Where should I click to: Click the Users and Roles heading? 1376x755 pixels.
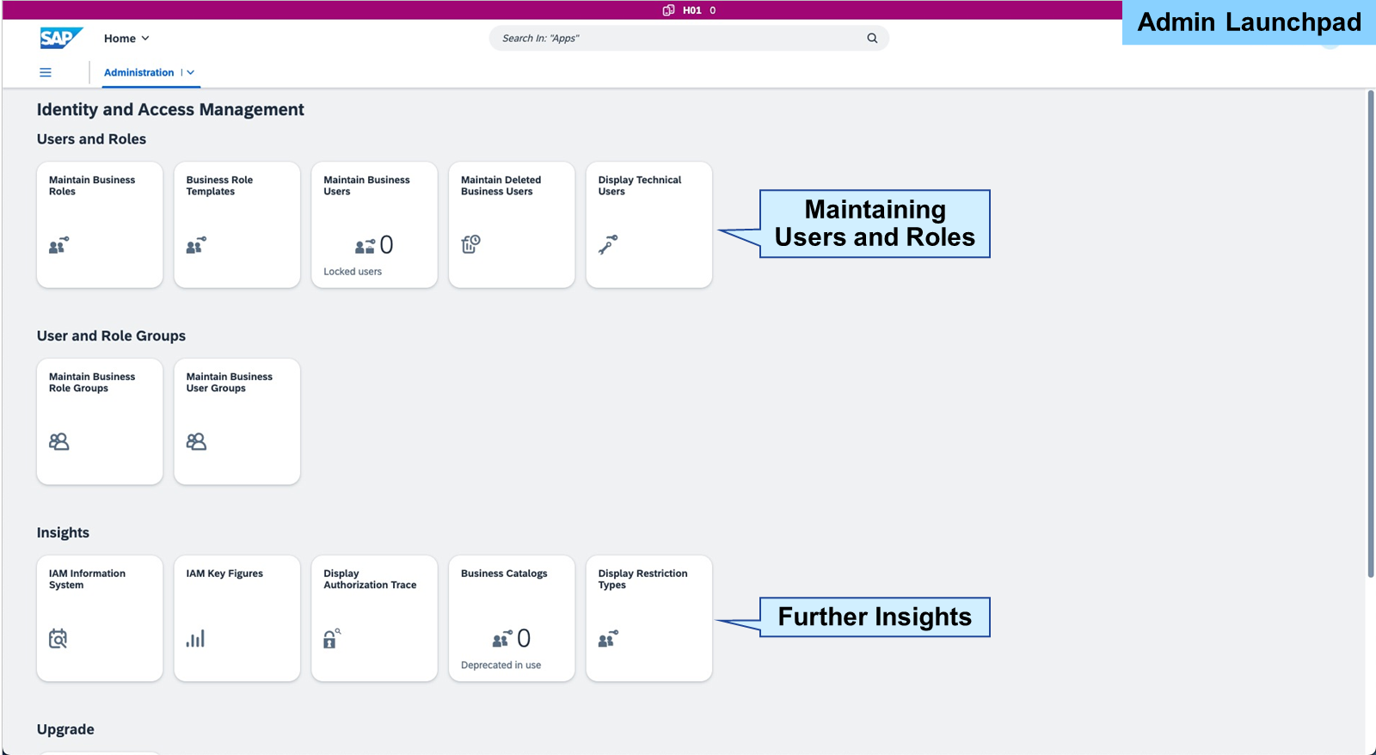pos(91,139)
